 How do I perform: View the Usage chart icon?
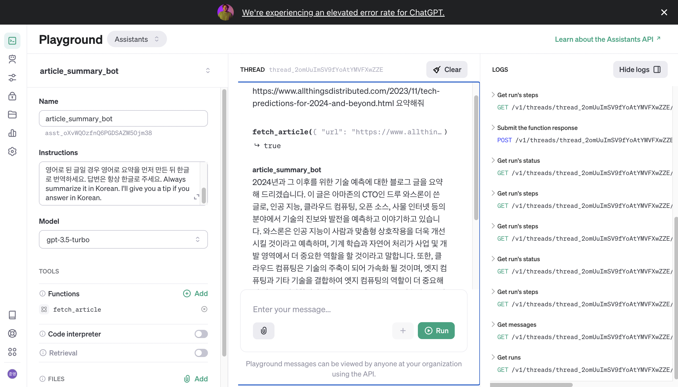pyautogui.click(x=12, y=133)
